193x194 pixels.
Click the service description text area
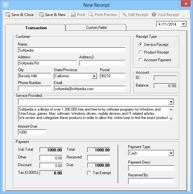pyautogui.click(x=93, y=114)
